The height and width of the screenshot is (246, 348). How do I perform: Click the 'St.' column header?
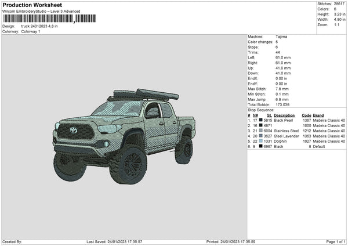click(270, 115)
